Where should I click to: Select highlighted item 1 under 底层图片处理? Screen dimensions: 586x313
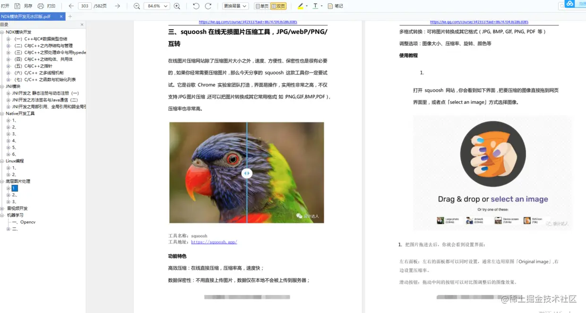(x=15, y=188)
